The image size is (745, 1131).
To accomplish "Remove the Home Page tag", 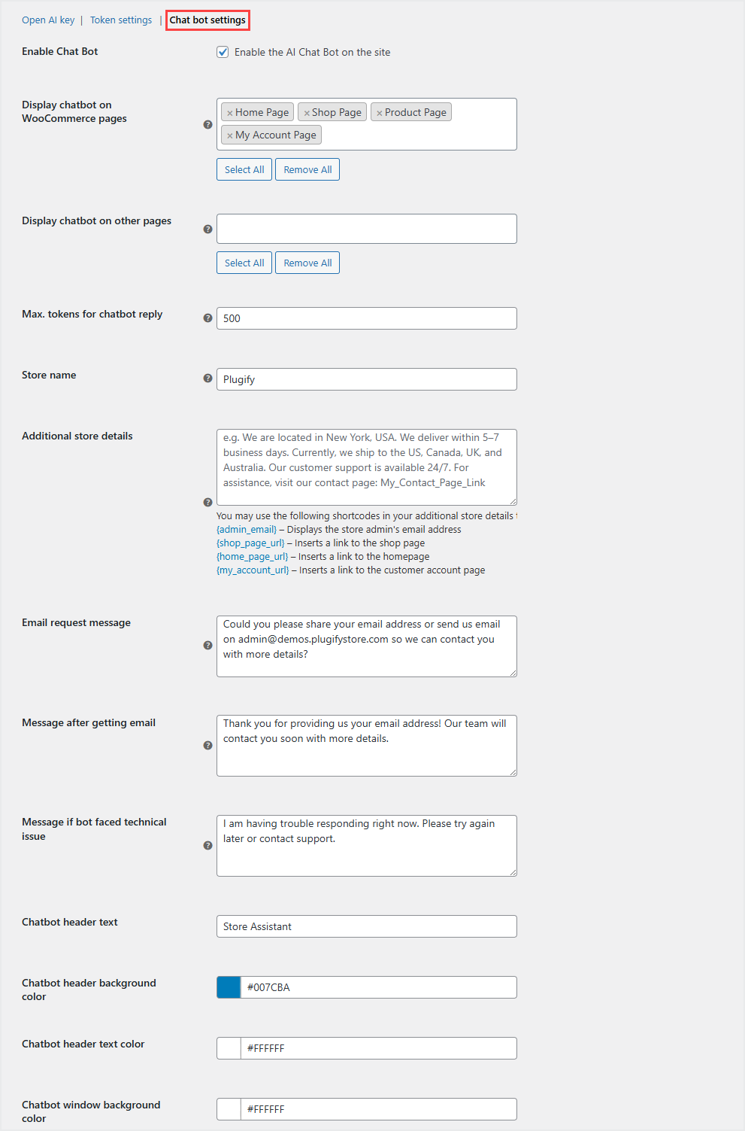I will pyautogui.click(x=230, y=113).
